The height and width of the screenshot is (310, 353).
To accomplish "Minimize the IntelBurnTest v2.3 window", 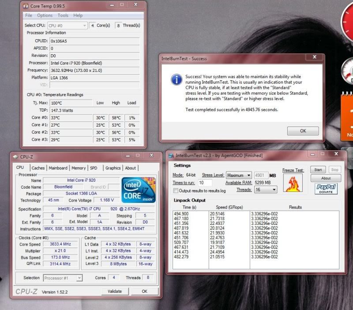I will coord(312,154).
